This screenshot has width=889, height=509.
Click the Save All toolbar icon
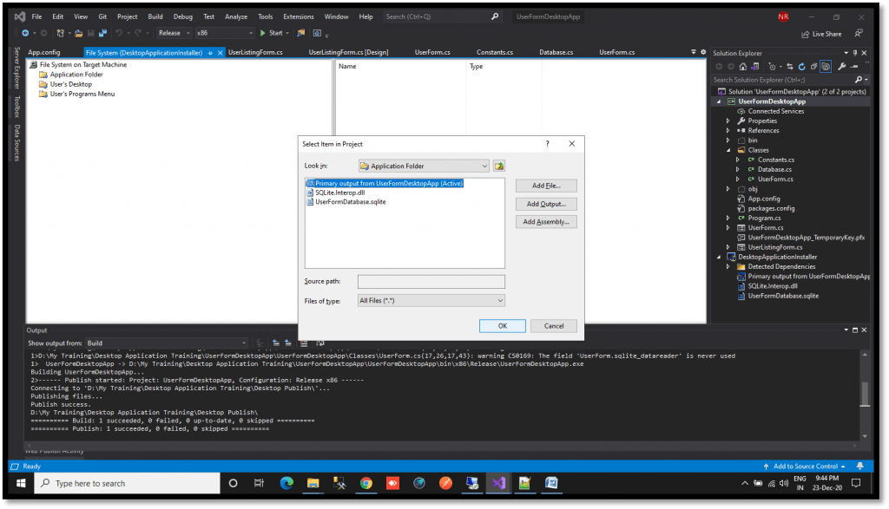102,34
